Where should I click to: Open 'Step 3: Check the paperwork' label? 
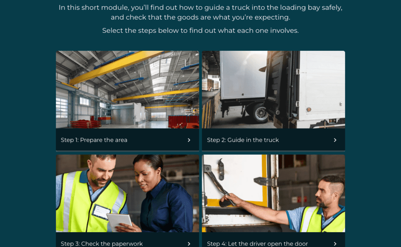pyautogui.click(x=101, y=244)
